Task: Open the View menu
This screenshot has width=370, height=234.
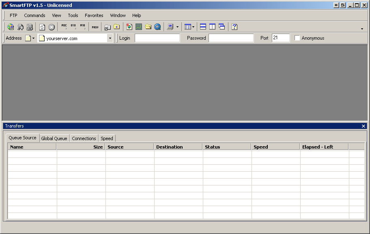Action: (x=56, y=15)
